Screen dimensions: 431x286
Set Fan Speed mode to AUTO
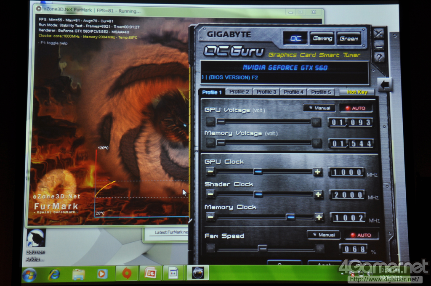coord(361,235)
